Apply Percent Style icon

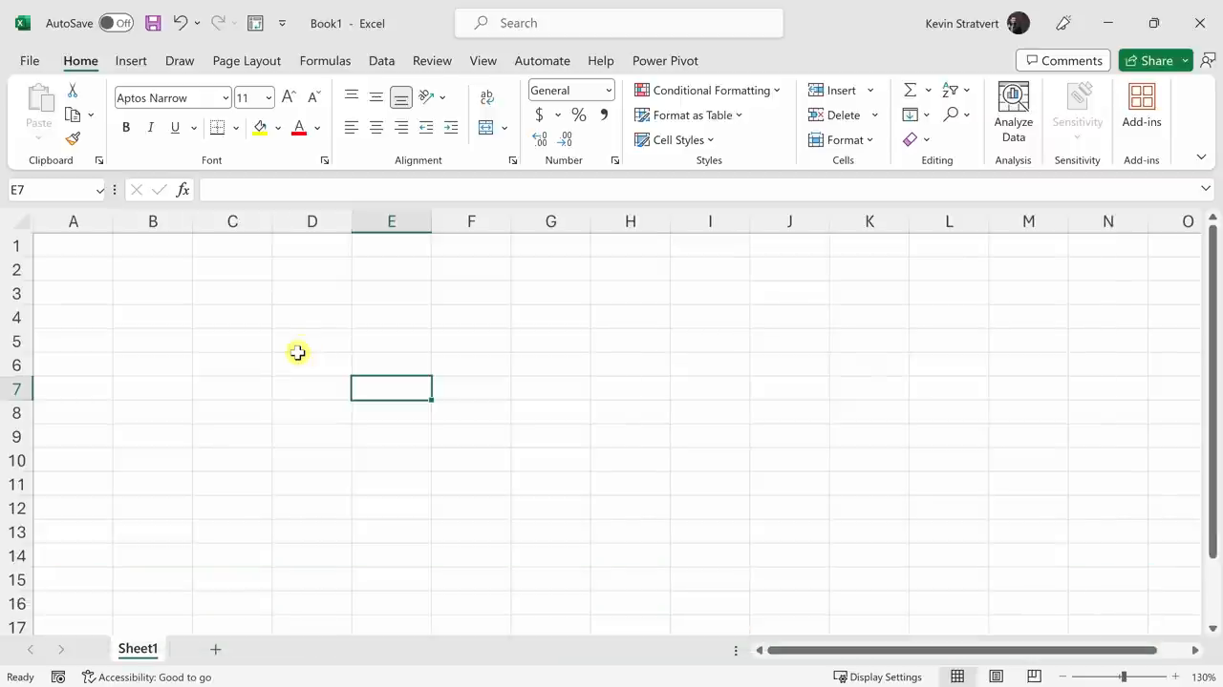pos(579,114)
